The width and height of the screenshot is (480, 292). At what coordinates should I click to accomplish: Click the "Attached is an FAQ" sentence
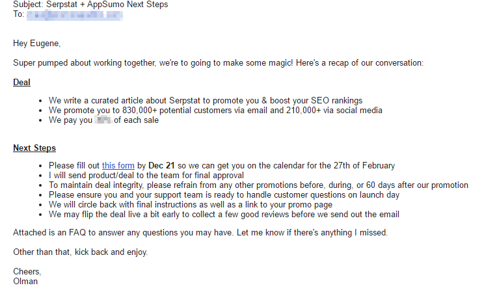point(200,233)
